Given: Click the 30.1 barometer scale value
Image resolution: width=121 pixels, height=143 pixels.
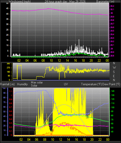Looking at the screenshot, I should click(112, 9).
